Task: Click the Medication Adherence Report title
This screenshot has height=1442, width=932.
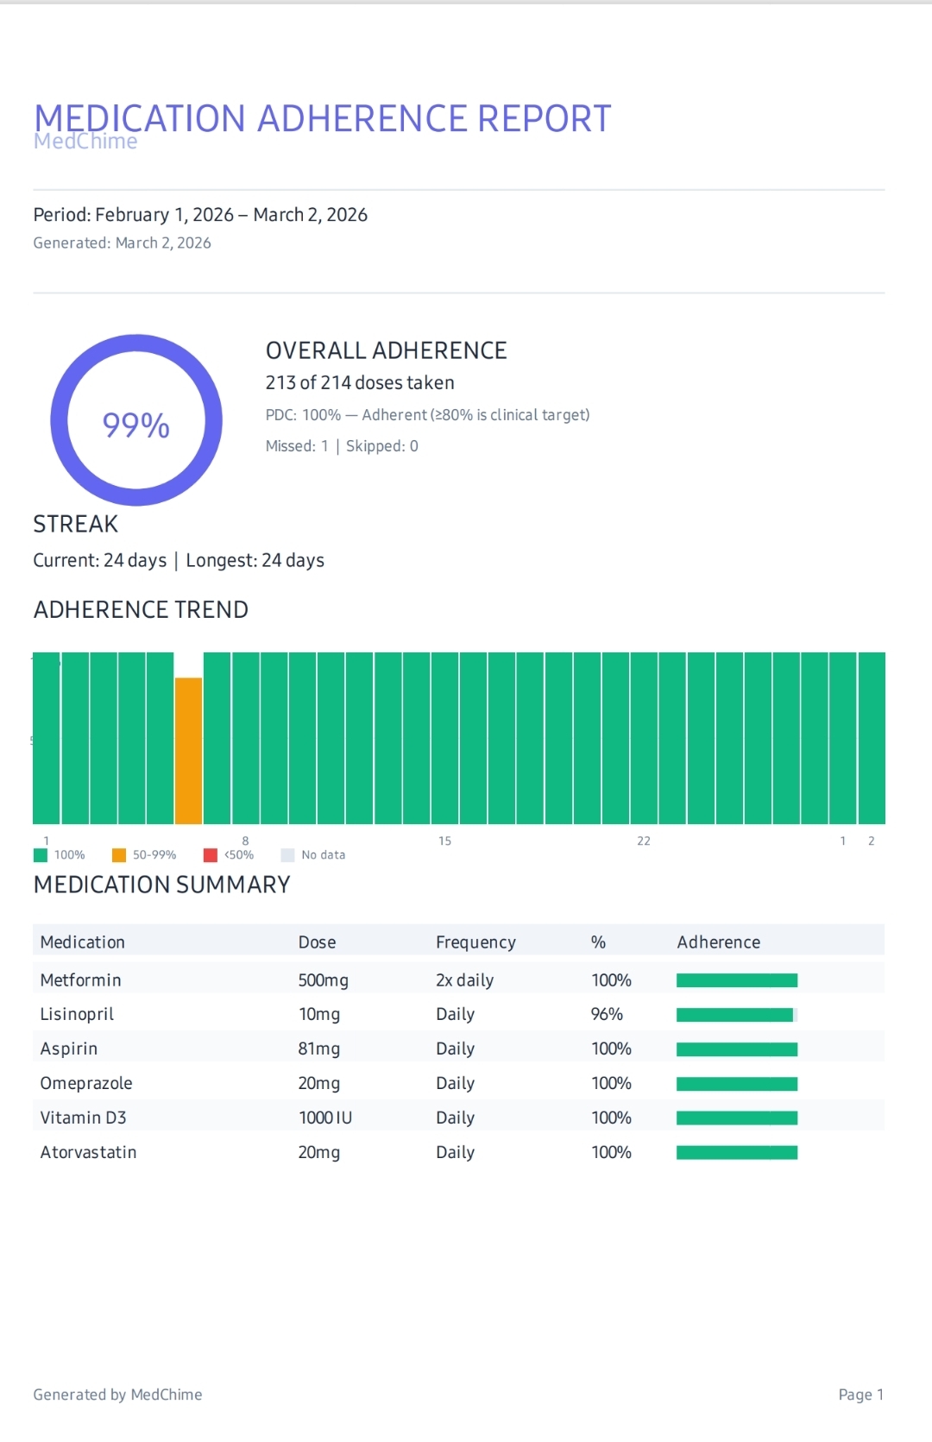Action: coord(322,118)
